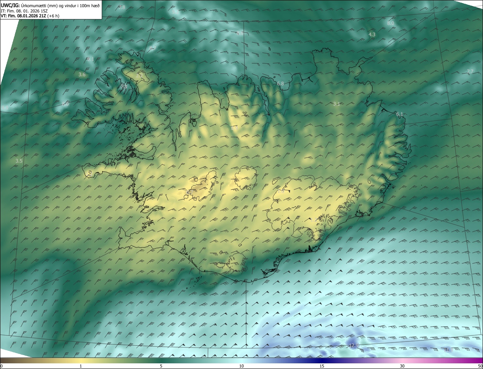Click the 3.1 value label over northeast Iceland

(x=337, y=104)
